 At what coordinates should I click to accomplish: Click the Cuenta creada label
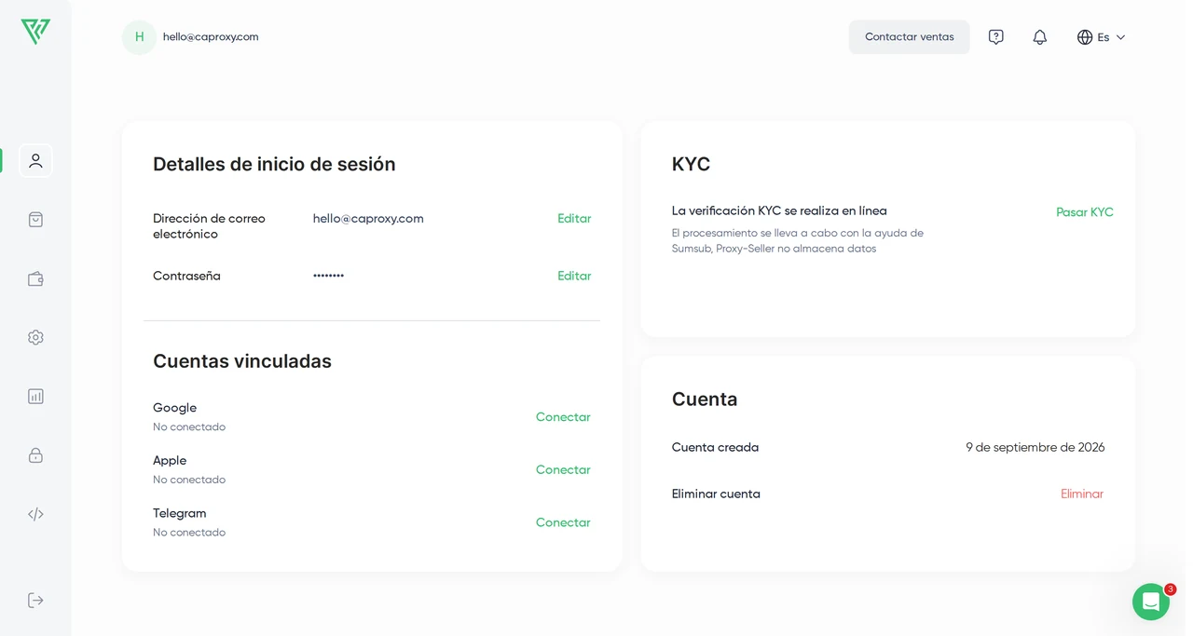[715, 448]
